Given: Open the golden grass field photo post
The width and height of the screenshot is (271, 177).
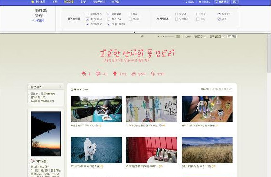Looking at the screenshot, I should point(207,150).
